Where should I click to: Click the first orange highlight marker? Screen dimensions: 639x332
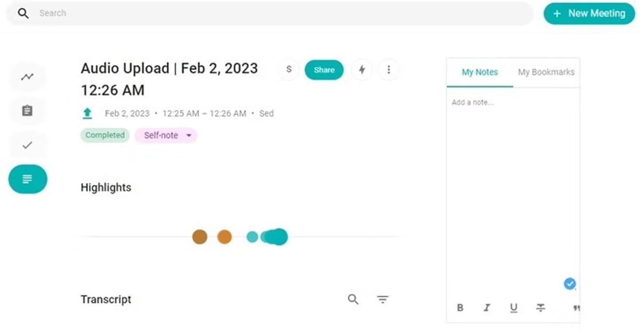point(200,237)
